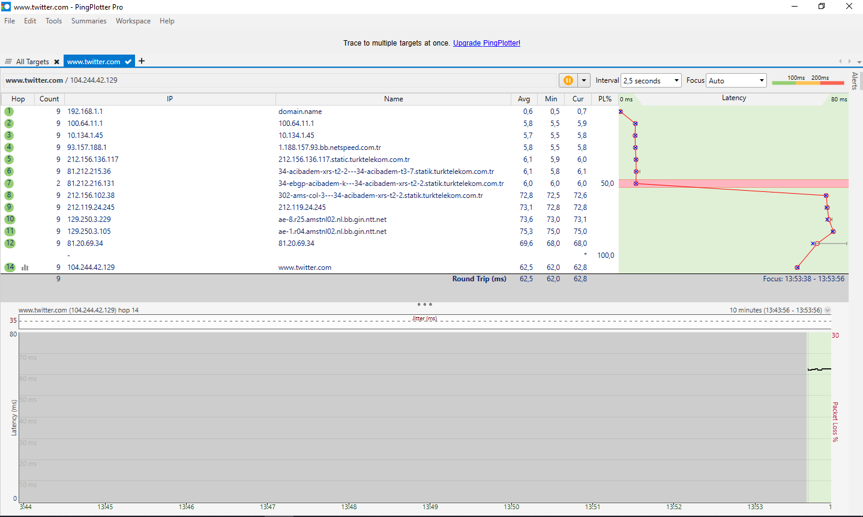Select hop 14 circle icon

pos(10,267)
